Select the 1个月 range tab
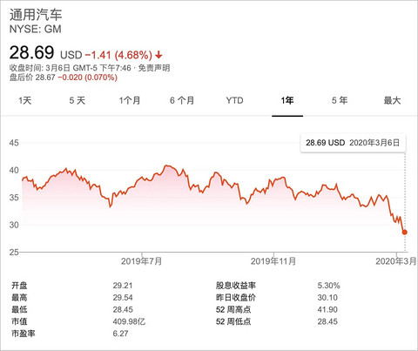418x351 pixels. (130, 100)
